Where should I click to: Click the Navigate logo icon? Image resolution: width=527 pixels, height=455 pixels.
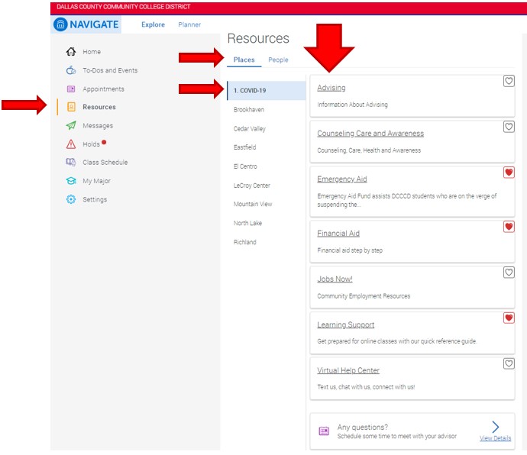(x=60, y=24)
